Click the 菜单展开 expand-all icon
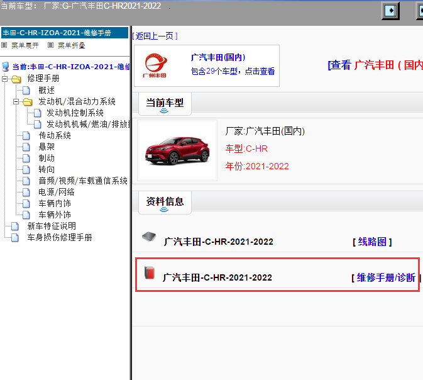 (x=4, y=45)
